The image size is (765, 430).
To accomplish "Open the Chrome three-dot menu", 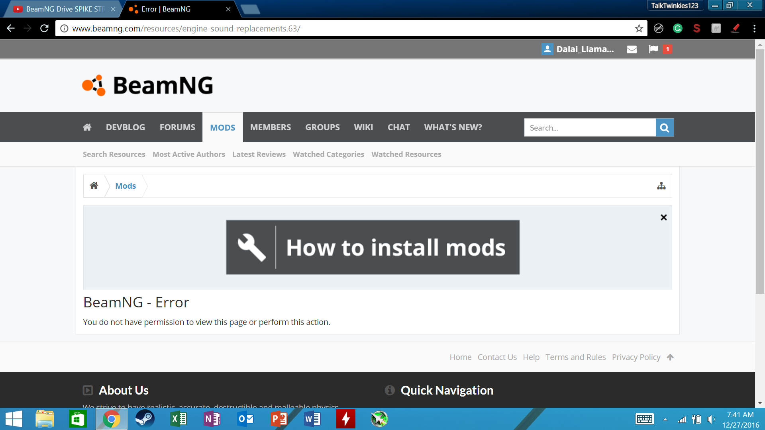I will [754, 28].
